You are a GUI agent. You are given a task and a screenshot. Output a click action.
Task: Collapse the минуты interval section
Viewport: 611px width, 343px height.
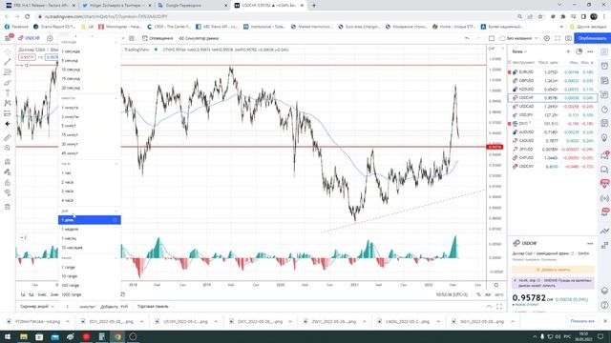116,98
